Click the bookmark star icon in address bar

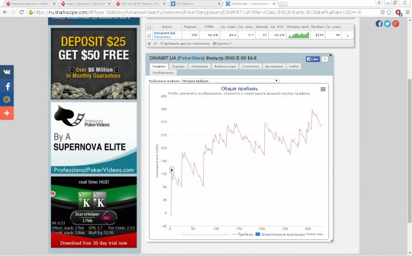[x=389, y=12]
